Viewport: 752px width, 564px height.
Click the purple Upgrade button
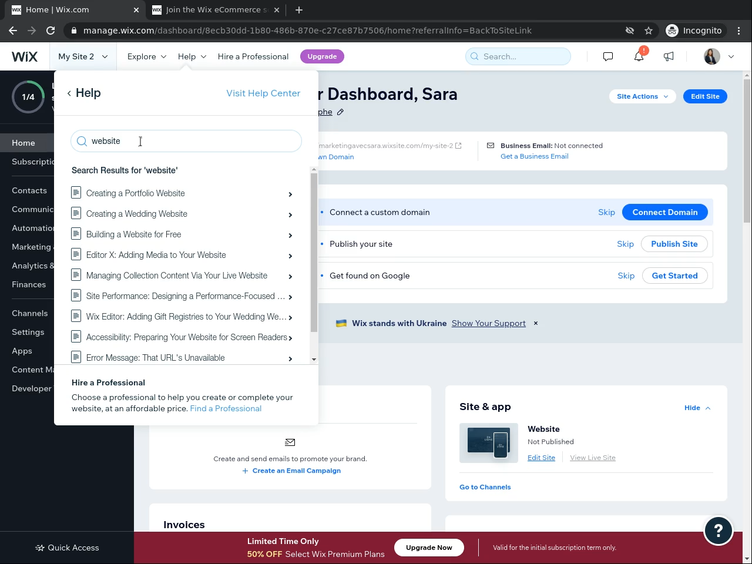point(322,56)
